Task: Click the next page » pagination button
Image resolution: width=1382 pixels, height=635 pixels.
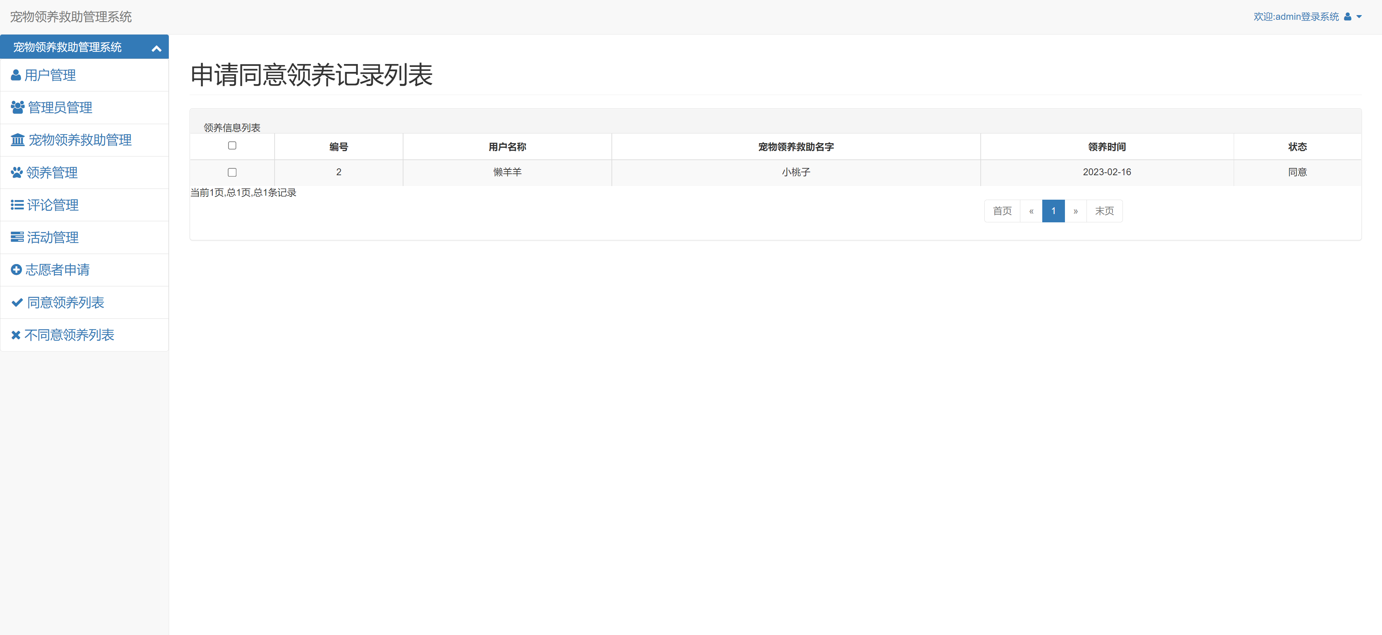Action: click(1075, 211)
